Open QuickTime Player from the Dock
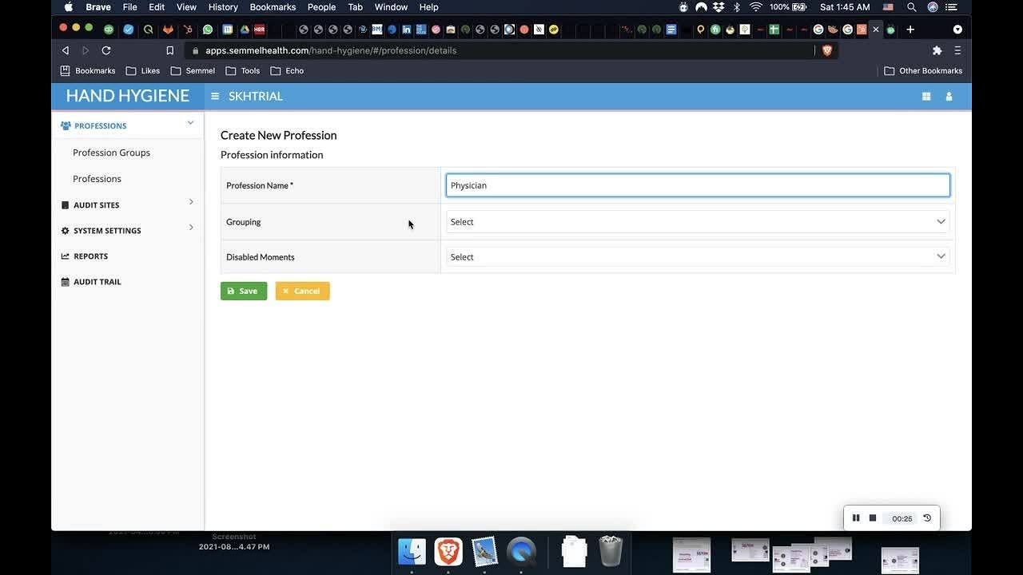The image size is (1023, 575). [x=521, y=551]
